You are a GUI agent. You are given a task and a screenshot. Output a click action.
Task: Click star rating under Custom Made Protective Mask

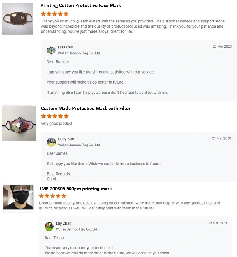[x=55, y=116]
